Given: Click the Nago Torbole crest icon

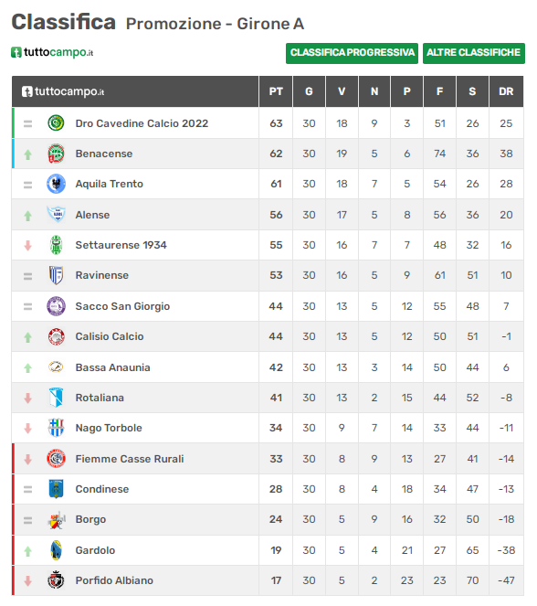Looking at the screenshot, I should [x=56, y=428].
